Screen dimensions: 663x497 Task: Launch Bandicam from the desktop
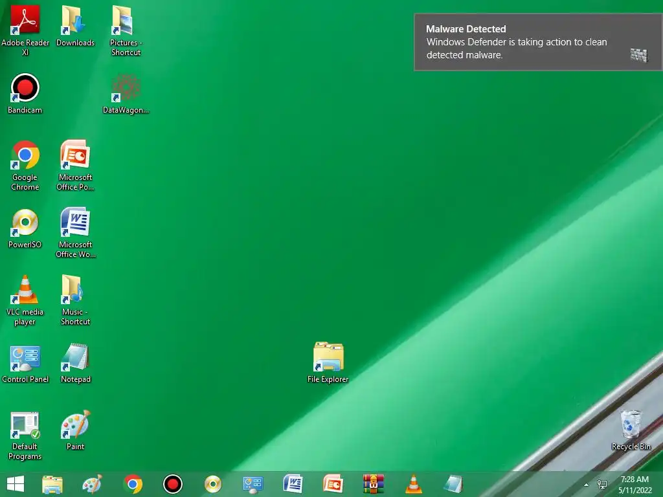tap(25, 94)
